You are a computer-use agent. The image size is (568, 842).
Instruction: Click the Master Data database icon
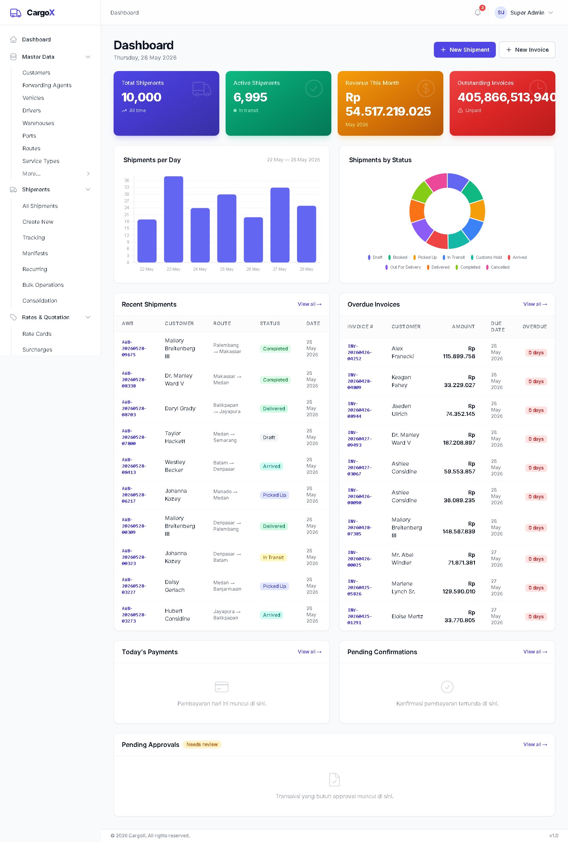click(13, 57)
